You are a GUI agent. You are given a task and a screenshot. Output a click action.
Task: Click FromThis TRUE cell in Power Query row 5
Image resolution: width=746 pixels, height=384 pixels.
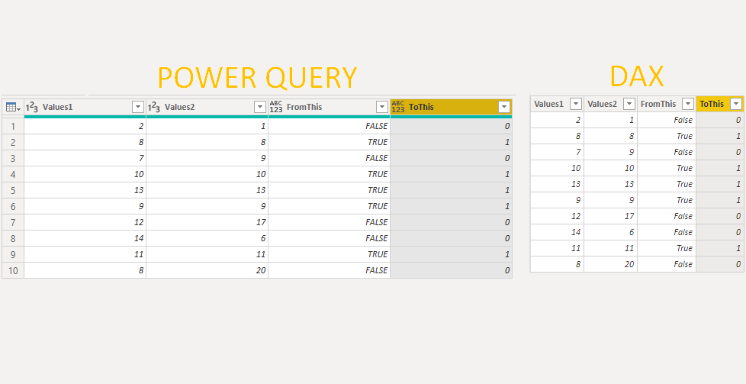coord(330,190)
